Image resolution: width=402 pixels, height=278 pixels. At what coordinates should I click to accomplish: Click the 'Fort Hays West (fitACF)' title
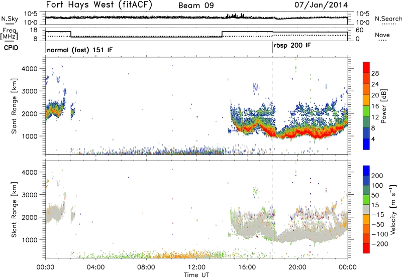pos(98,5)
